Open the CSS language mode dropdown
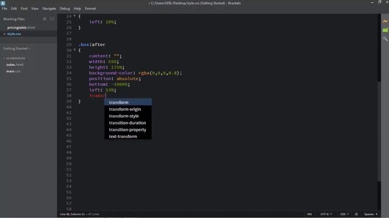Image resolution: width=389 pixels, height=218 pixels. pos(345,214)
